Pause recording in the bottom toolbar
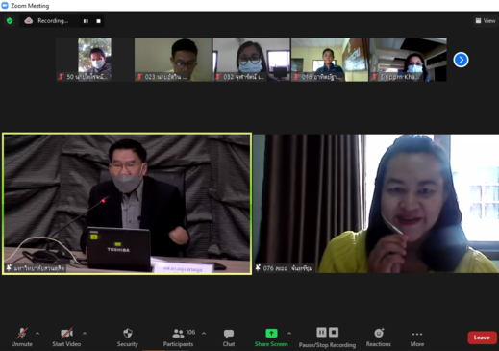499x351 pixels. [x=321, y=333]
